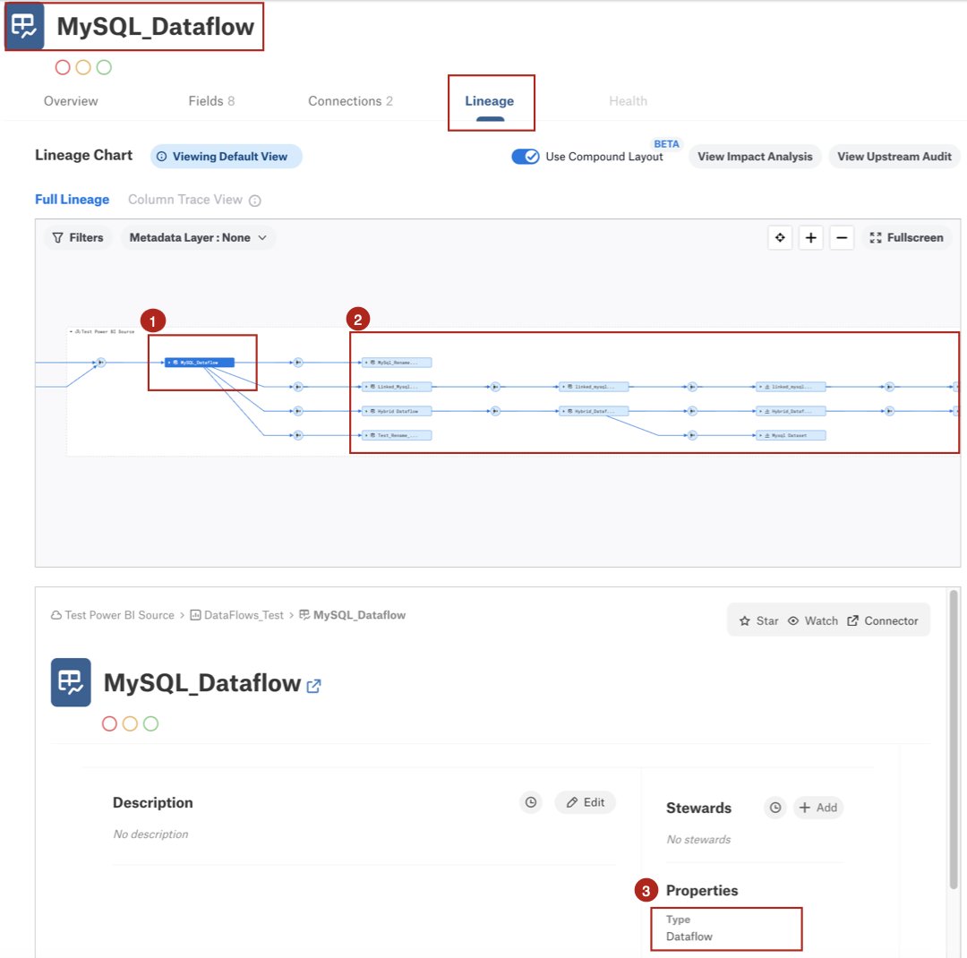This screenshot has height=958, width=967.
Task: Zoom in the lineage chart with plus icon
Action: click(811, 237)
